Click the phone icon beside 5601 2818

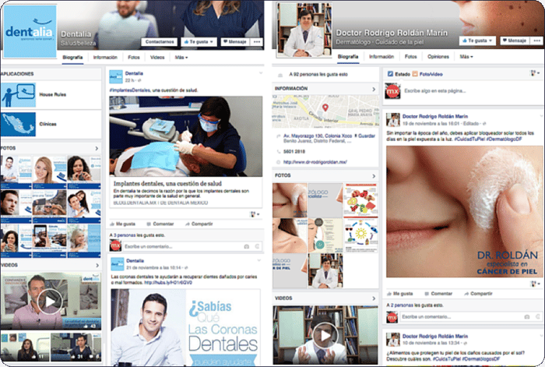(x=279, y=152)
